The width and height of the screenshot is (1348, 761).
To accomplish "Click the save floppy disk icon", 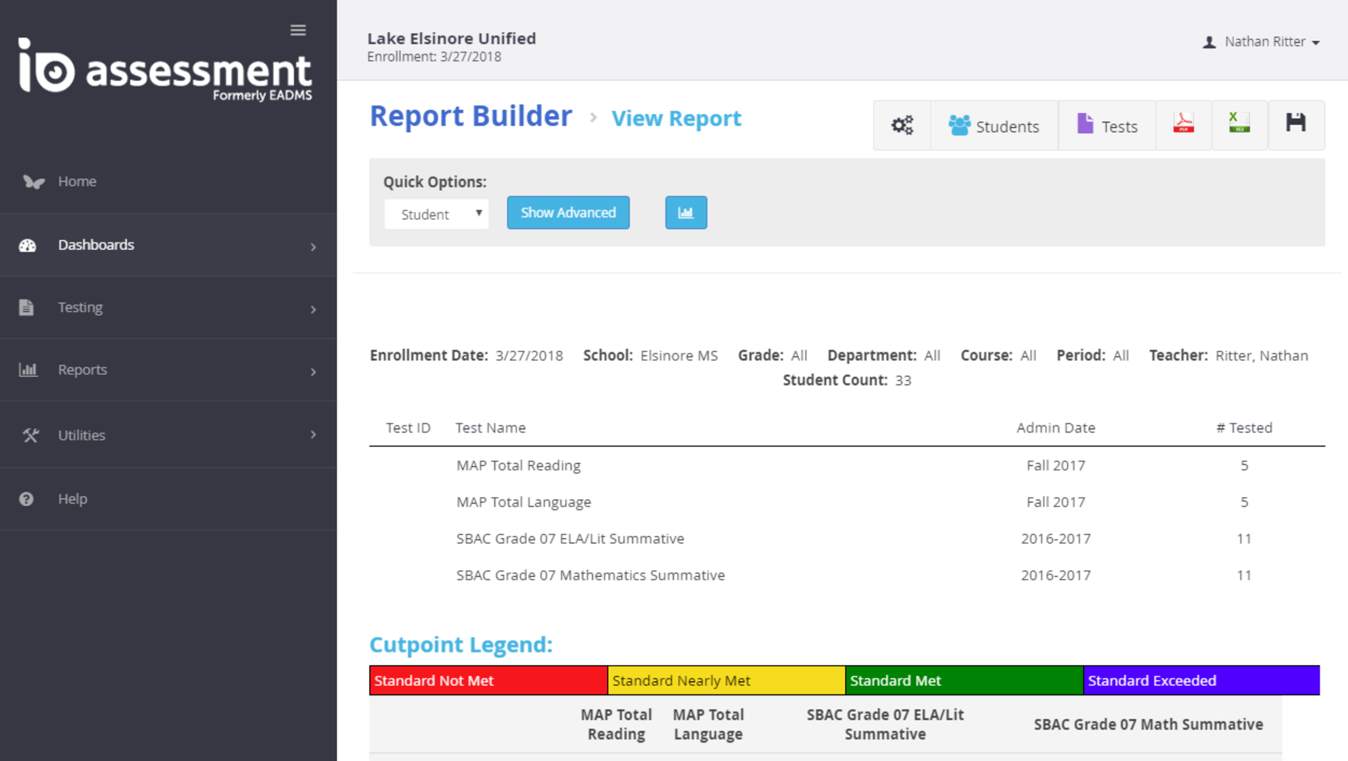I will pyautogui.click(x=1295, y=124).
